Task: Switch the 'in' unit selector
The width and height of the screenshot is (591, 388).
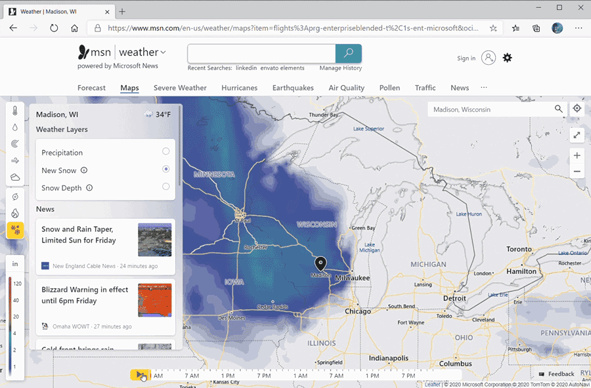Action: pyautogui.click(x=15, y=264)
